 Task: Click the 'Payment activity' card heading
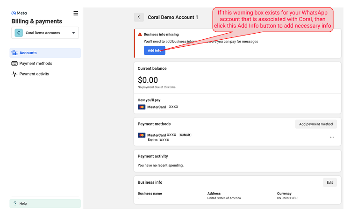[x=153, y=156]
